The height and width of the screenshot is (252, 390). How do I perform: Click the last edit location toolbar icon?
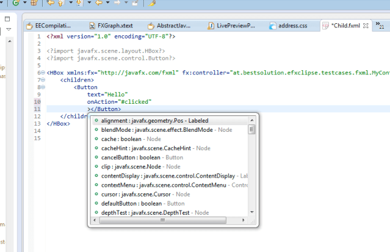(51, 4)
